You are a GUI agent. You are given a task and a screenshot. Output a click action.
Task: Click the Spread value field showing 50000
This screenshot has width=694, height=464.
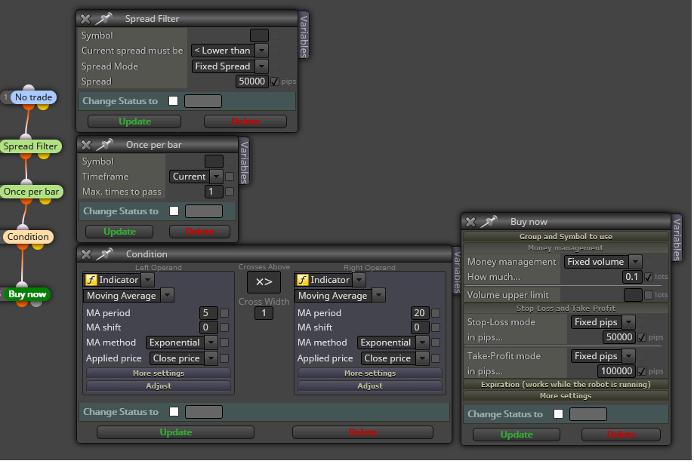251,81
